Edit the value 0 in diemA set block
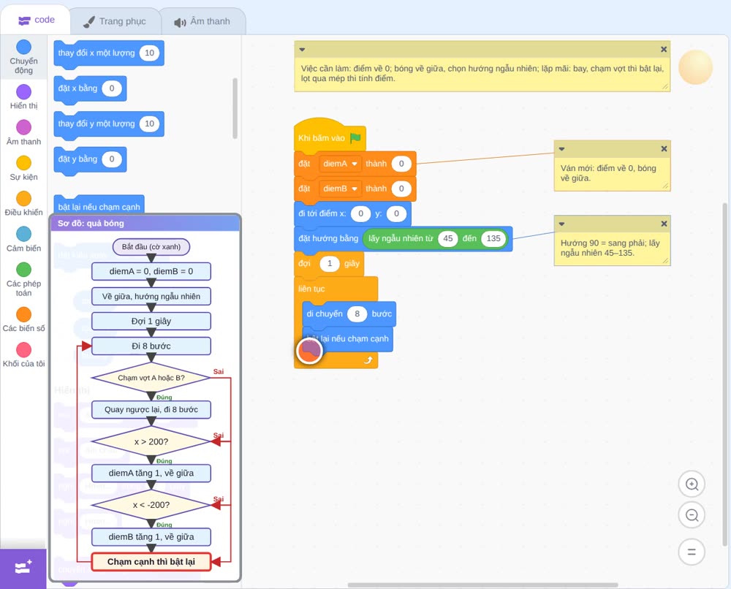This screenshot has width=731, height=589. 401,164
